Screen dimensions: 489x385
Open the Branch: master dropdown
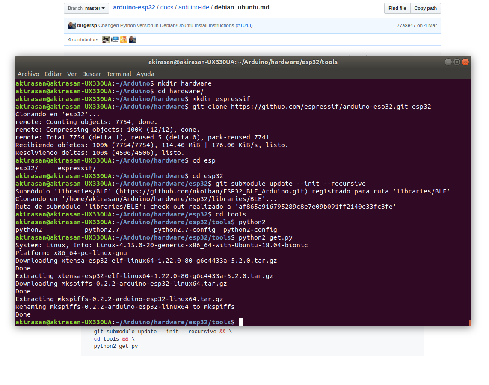click(86, 8)
